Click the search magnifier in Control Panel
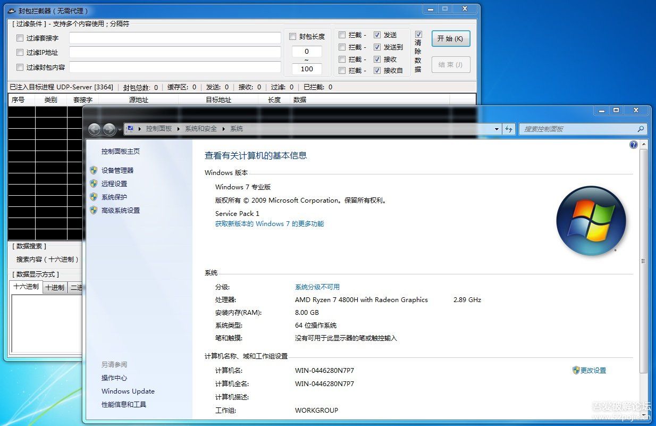 click(x=641, y=129)
